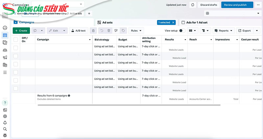Open the Campaign column sort arrow

click(x=90, y=40)
